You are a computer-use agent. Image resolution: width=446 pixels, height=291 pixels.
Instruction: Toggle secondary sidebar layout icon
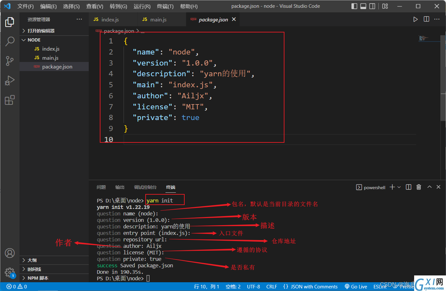373,6
